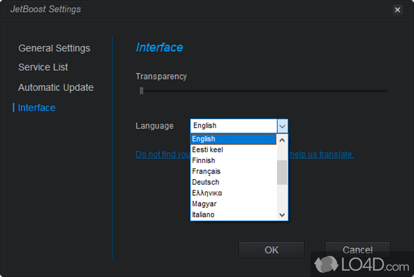This screenshot has height=277, width=414.
Task: Open the General Settings section
Action: tap(54, 48)
